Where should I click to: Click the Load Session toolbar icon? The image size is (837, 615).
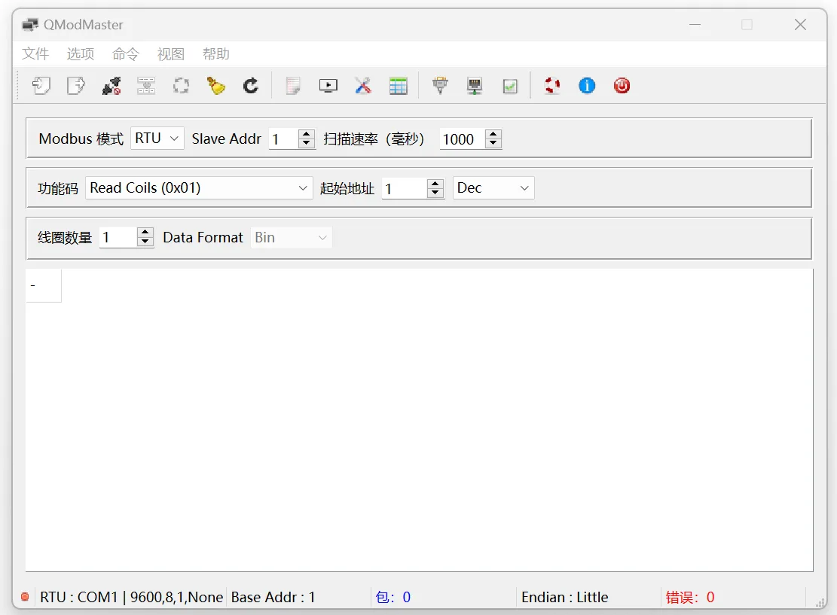pyautogui.click(x=41, y=85)
